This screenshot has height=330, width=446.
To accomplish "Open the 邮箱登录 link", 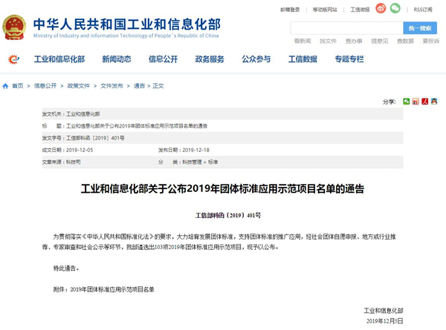I will [x=290, y=9].
